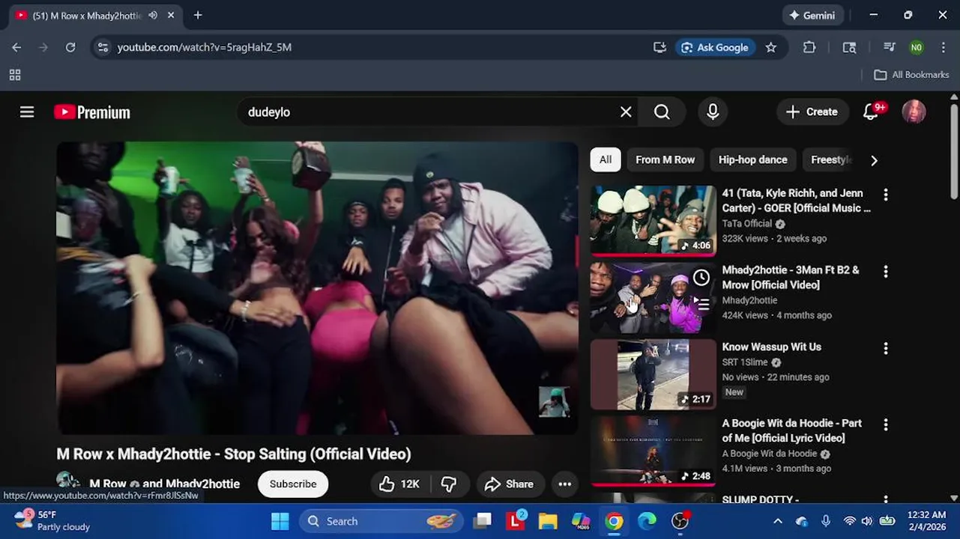Viewport: 960px width, 539px height.
Task: Click the Ask Google button
Action: [x=715, y=47]
